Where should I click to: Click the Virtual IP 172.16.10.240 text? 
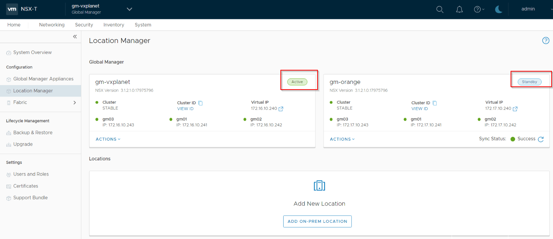coord(264,108)
